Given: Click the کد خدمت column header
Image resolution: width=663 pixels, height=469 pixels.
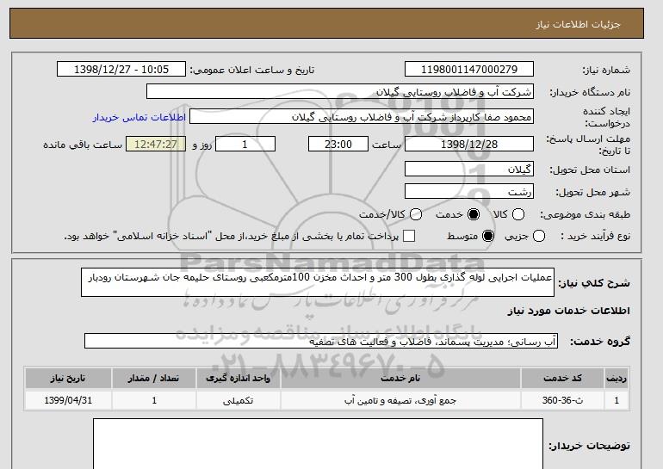Looking at the screenshot, I should click(562, 378).
